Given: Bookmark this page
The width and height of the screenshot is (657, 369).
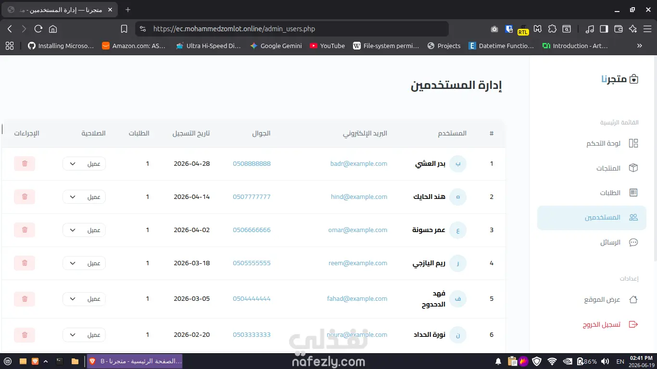Looking at the screenshot, I should point(124,29).
